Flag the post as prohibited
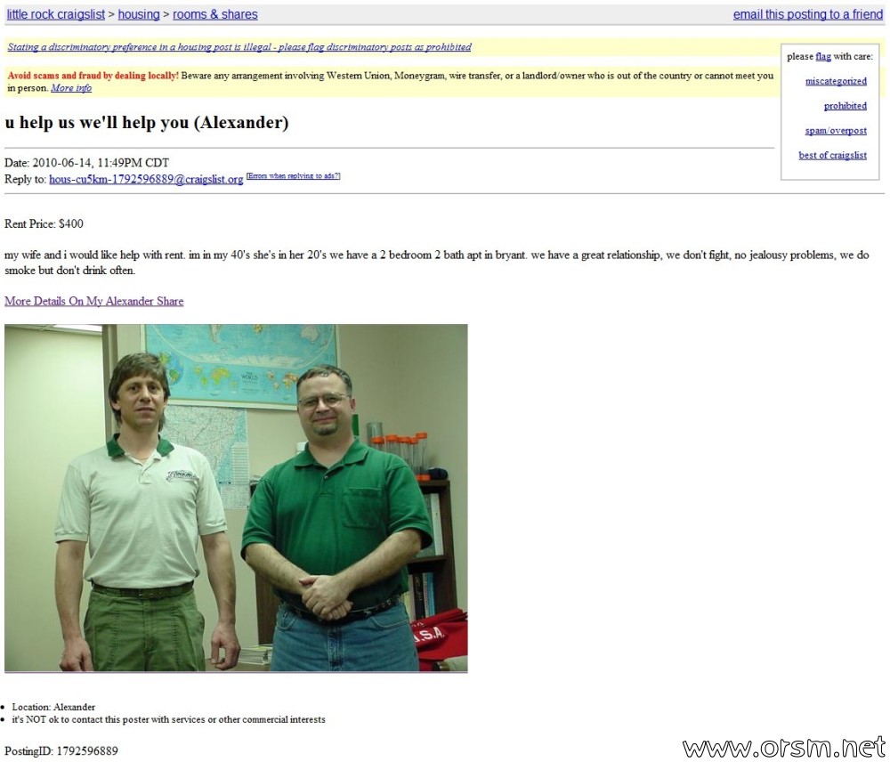 845,106
